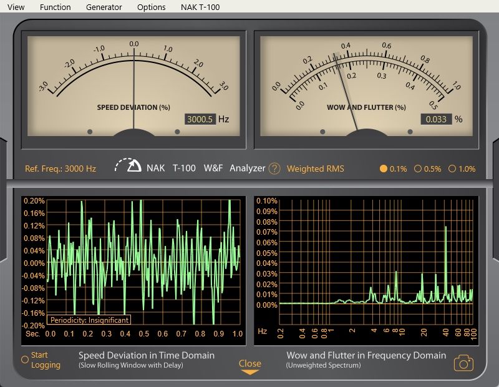Click the help question mark icon
This screenshot has width=499, height=387.
pyautogui.click(x=274, y=169)
